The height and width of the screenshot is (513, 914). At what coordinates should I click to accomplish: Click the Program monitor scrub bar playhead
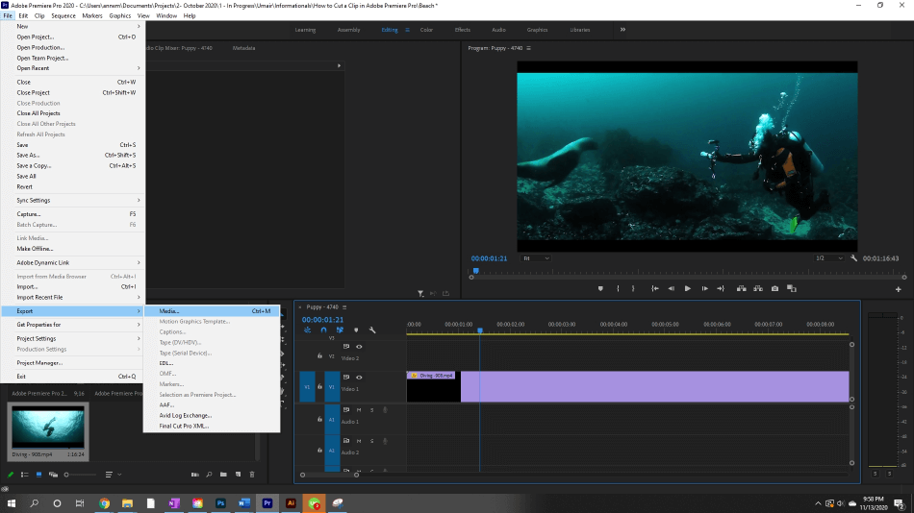tap(475, 271)
